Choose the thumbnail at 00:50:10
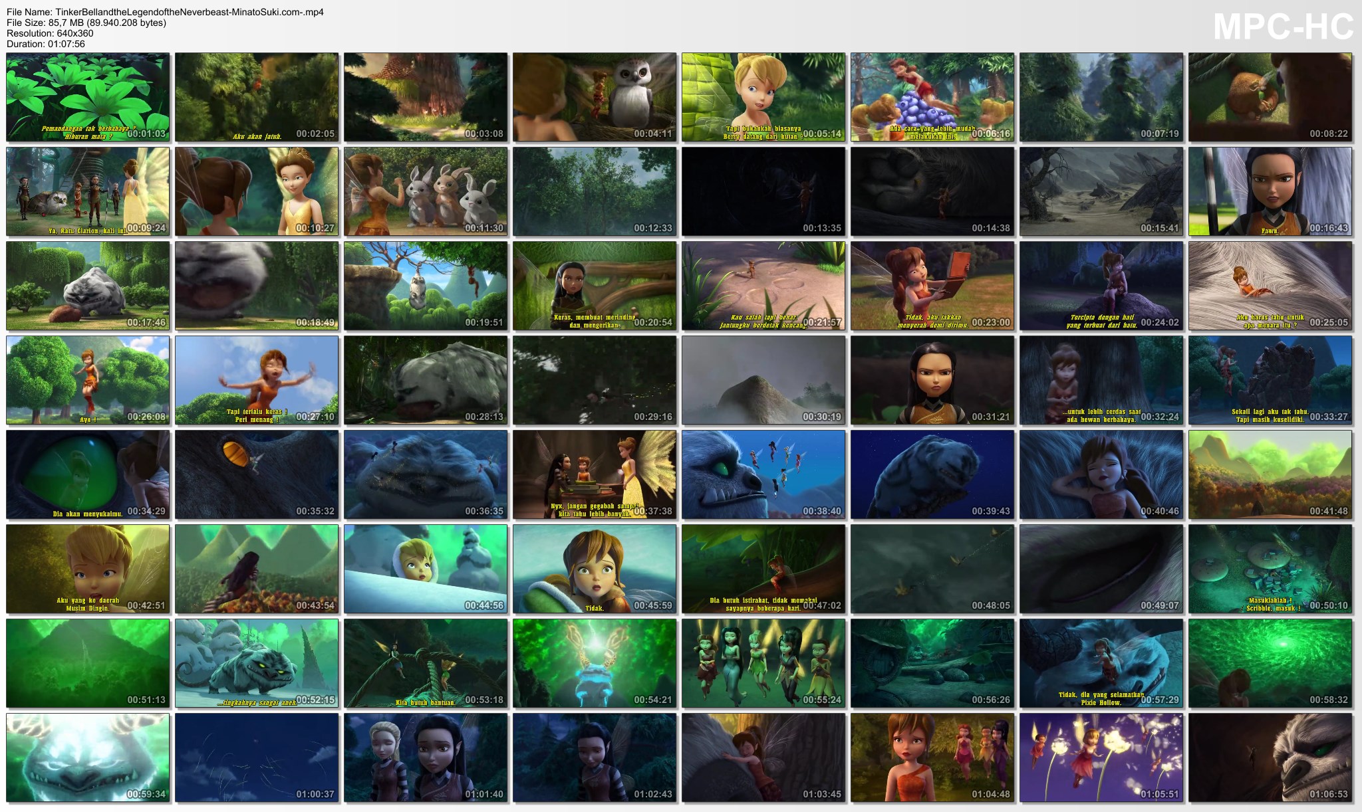1362x812 pixels. pos(1270,569)
